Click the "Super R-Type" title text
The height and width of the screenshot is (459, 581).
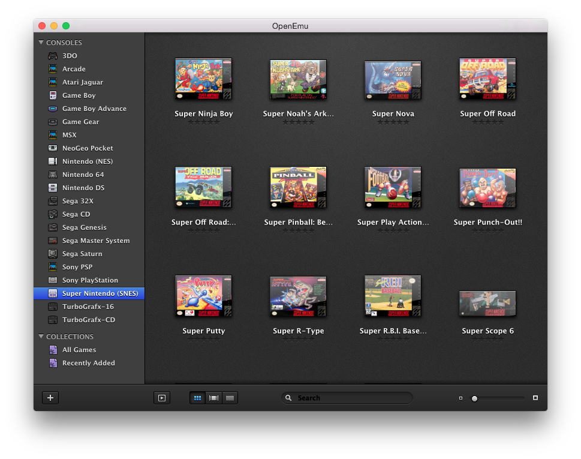(298, 331)
